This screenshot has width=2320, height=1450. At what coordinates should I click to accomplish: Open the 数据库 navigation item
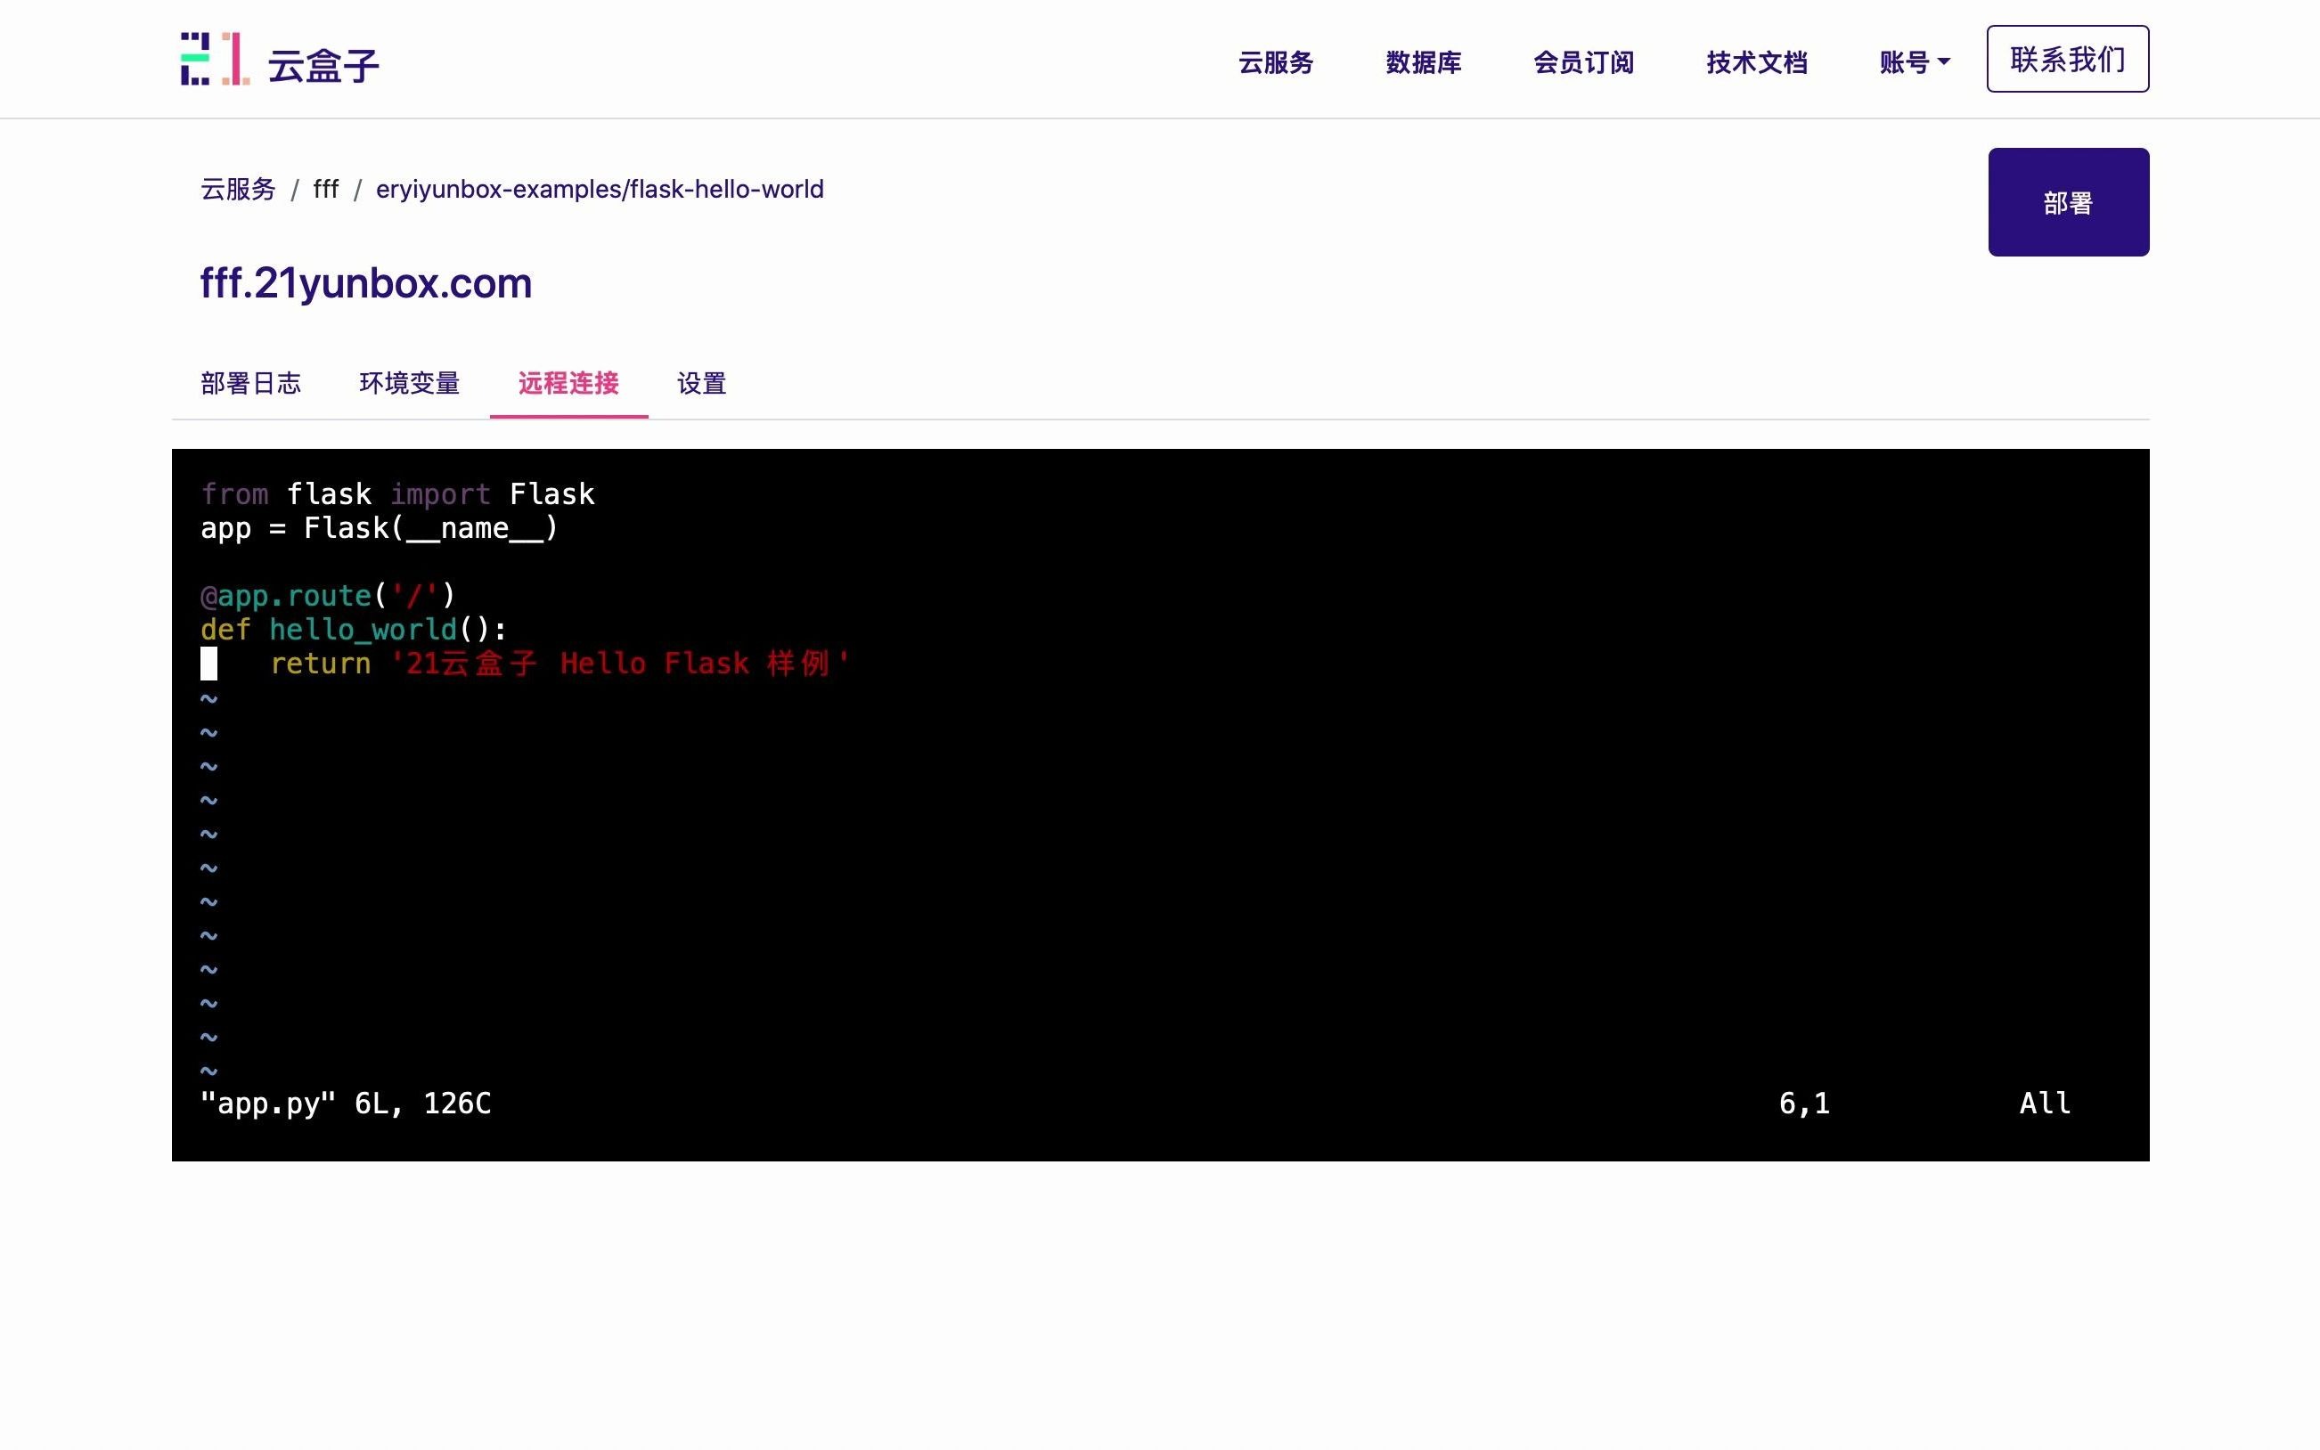[1423, 62]
